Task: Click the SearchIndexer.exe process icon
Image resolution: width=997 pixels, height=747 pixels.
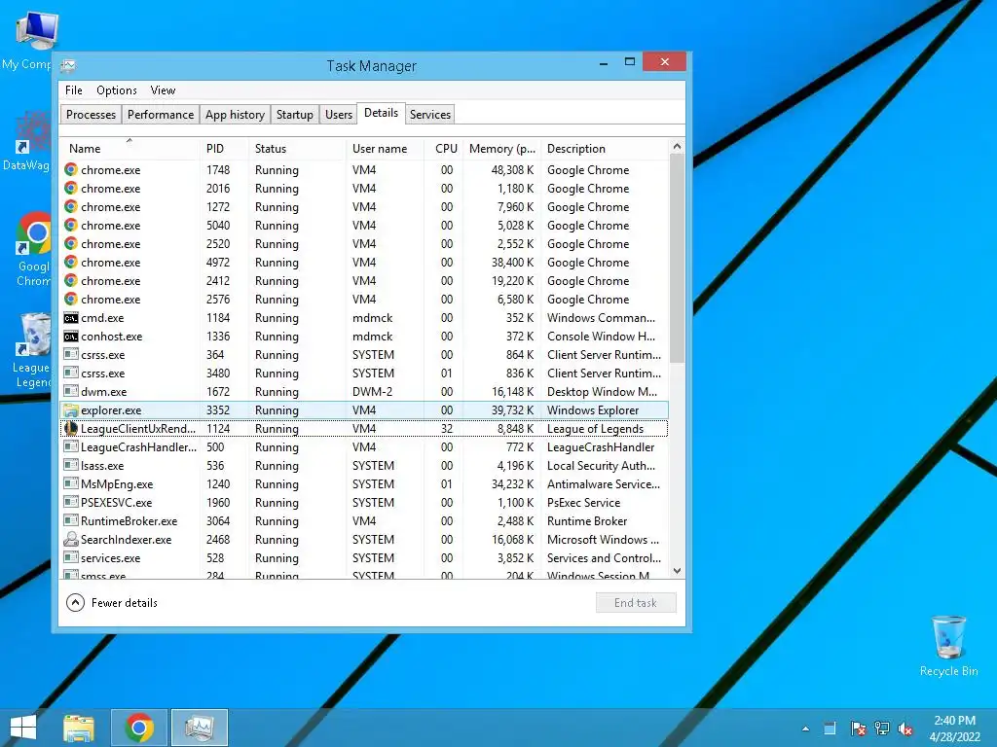Action: coord(70,539)
